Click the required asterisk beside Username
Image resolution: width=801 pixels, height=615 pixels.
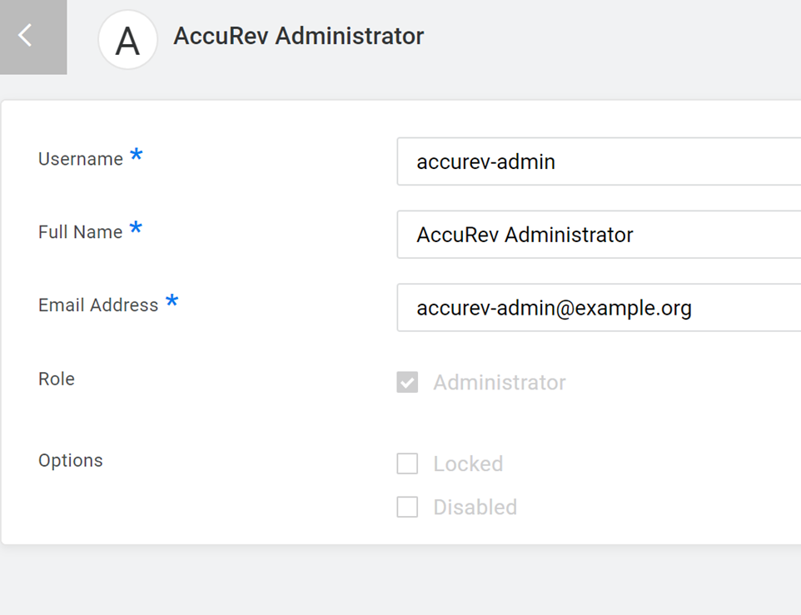pyautogui.click(x=136, y=156)
